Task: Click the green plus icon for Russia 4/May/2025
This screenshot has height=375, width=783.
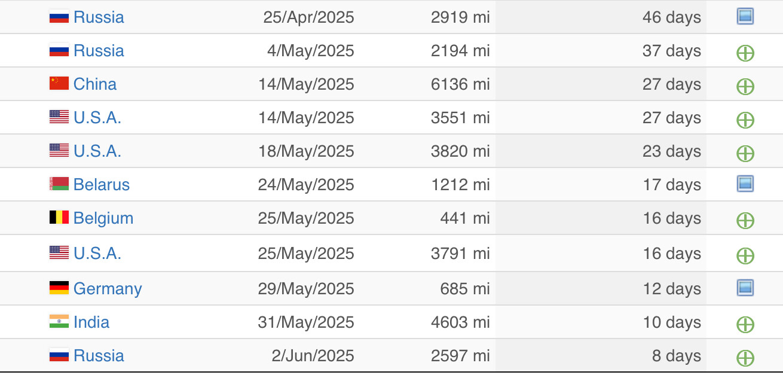Action: click(x=745, y=53)
